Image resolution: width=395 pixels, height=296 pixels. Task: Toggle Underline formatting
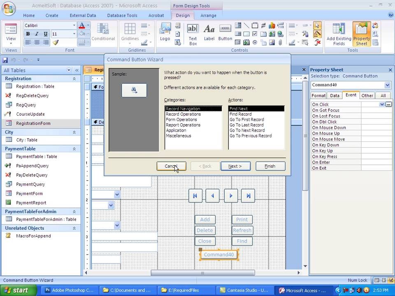tap(46, 34)
